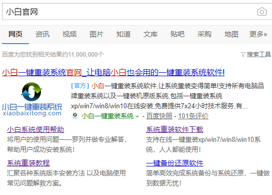The height and width of the screenshot is (195, 272).
Task: Click the blue [官方] tag in the snippet
Action: (80, 86)
